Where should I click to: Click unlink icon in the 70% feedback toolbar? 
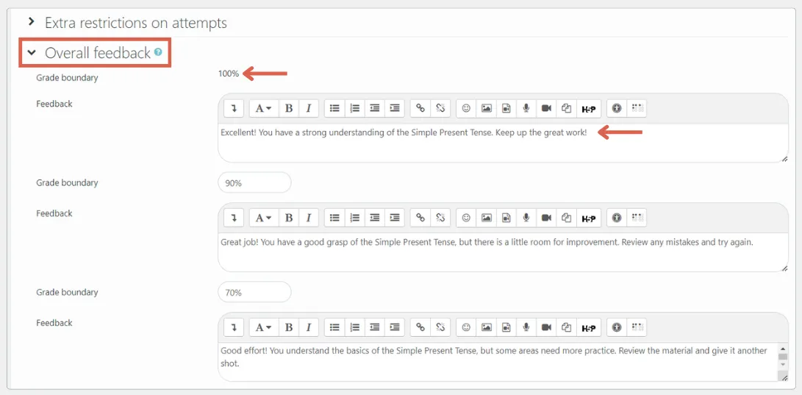coord(440,327)
